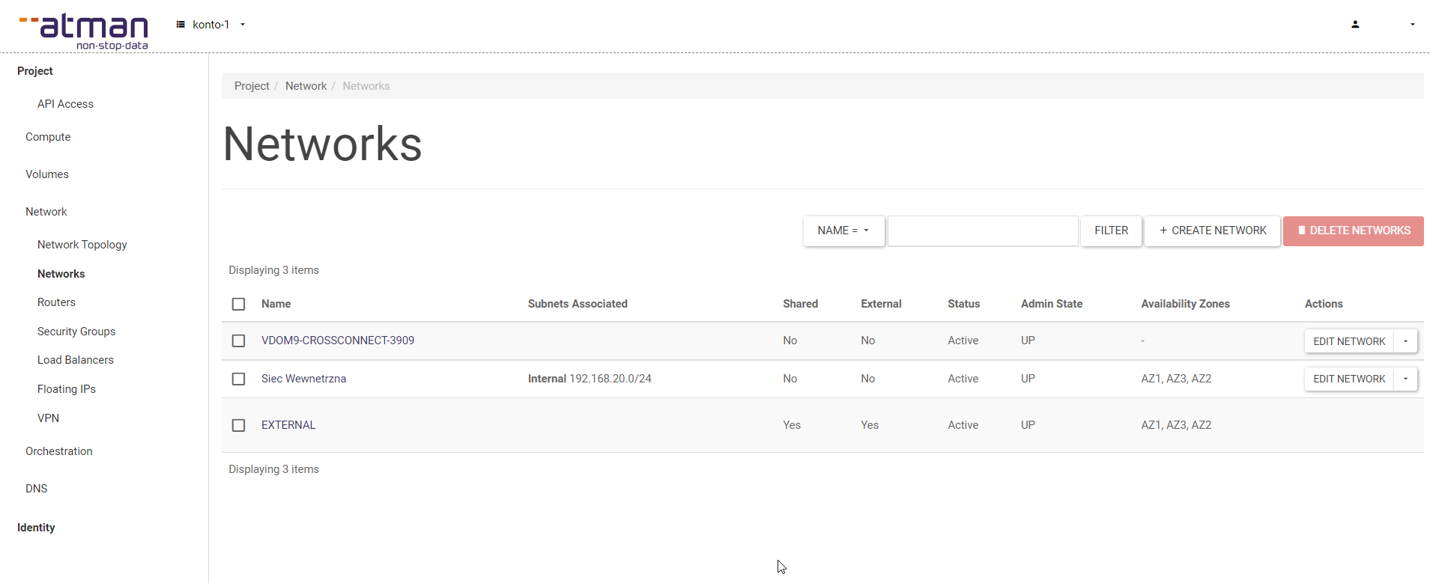Click the konto-1 project list icon
Screen dimensions: 1430x583
[x=181, y=25]
